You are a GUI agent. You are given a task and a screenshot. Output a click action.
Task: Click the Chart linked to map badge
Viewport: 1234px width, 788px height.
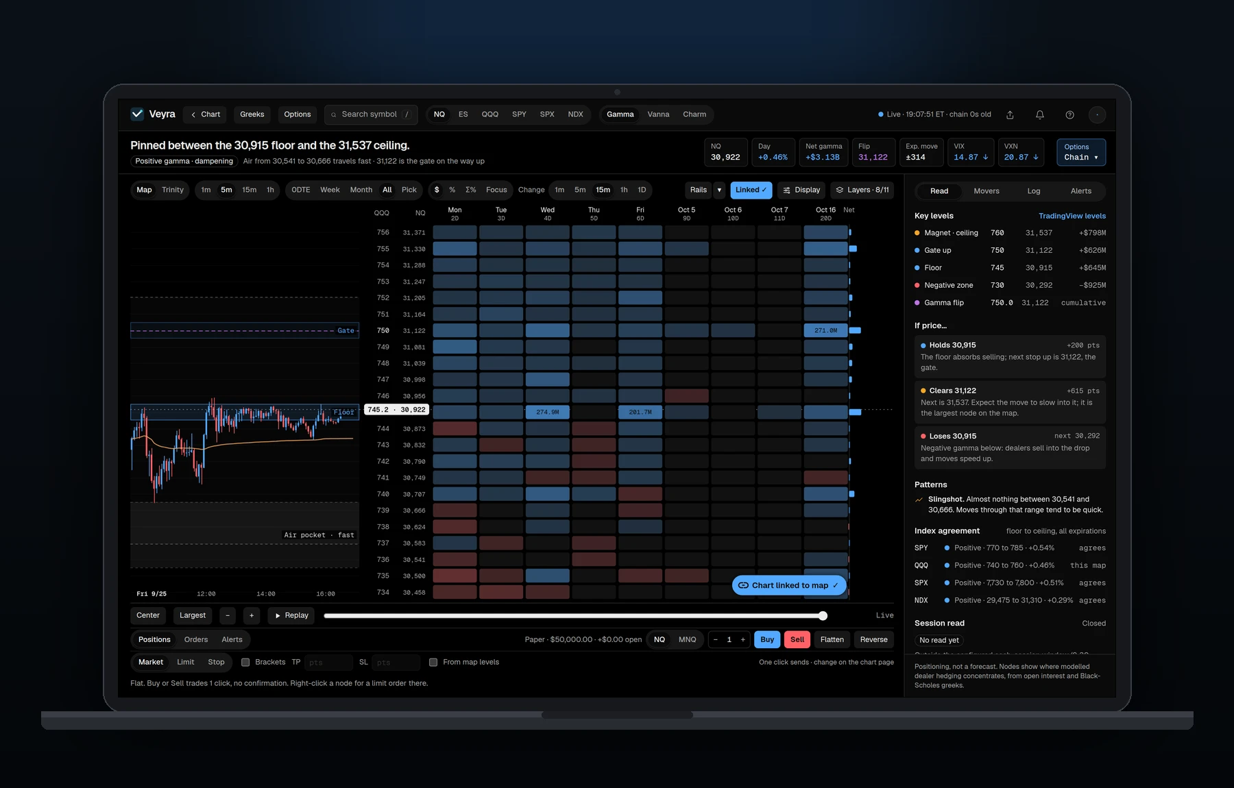(x=789, y=585)
